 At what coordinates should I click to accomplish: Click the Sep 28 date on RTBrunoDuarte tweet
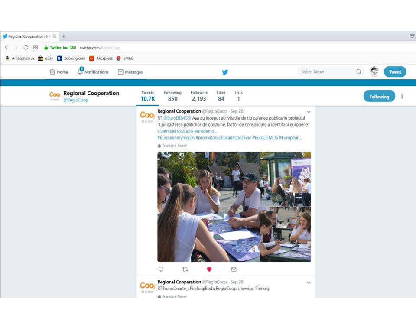click(x=237, y=282)
